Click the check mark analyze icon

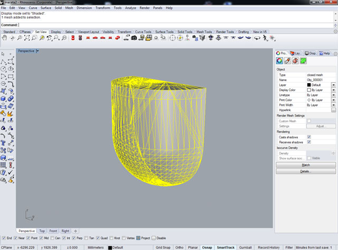11,173
